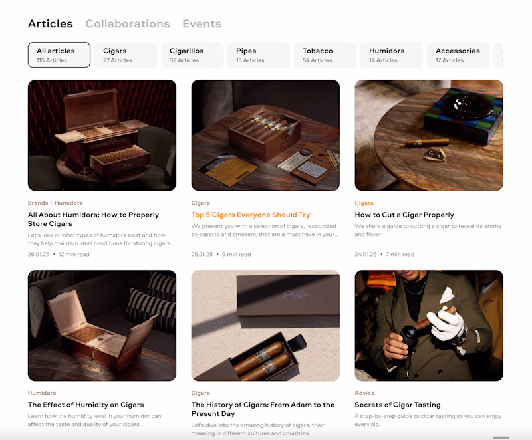This screenshot has height=440, width=532.
Task: Open the Events tab
Action: (x=202, y=24)
